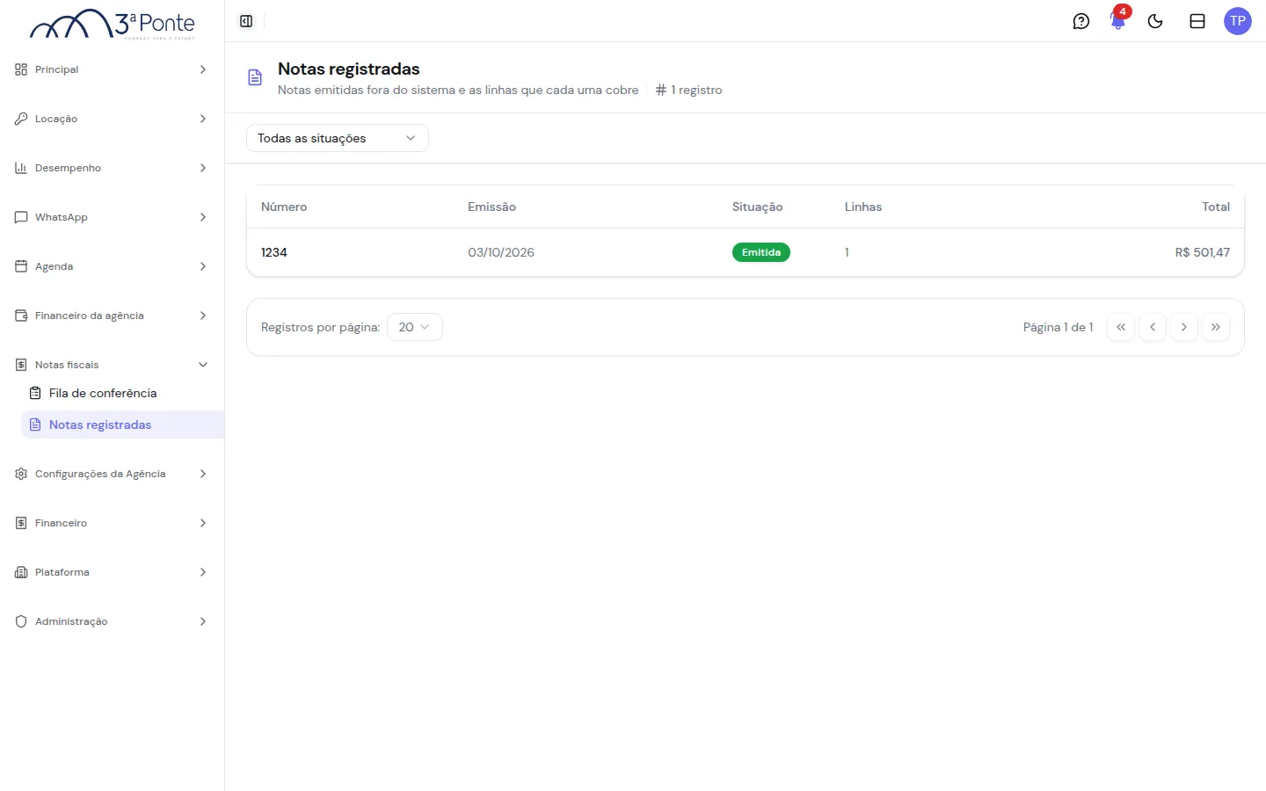Expand the Locação menu chevron
The height and width of the screenshot is (791, 1266).
click(x=203, y=119)
